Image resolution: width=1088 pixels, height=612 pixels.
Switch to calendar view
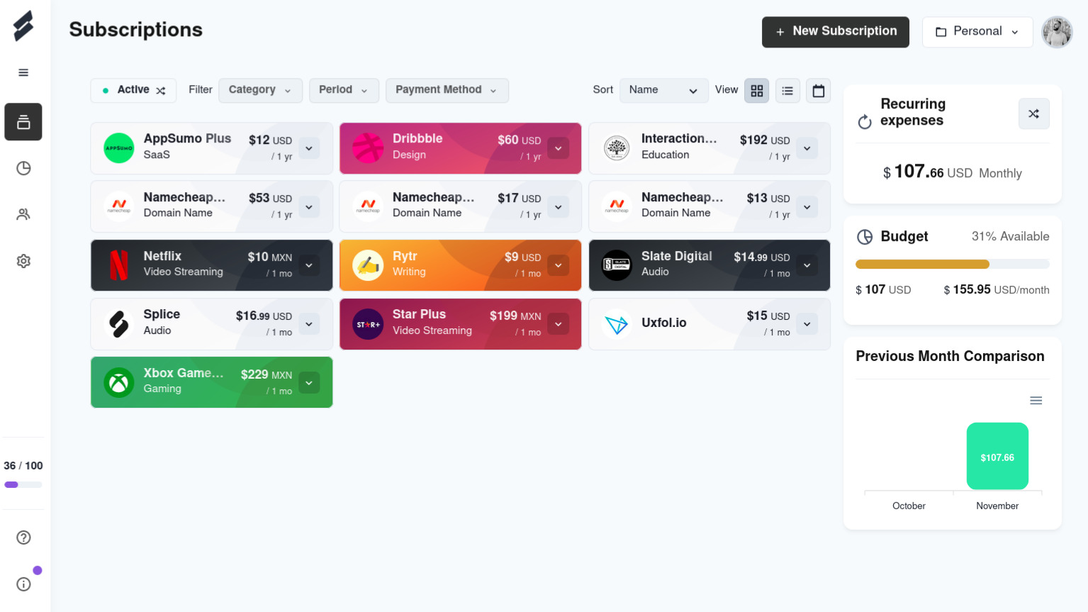tap(817, 91)
